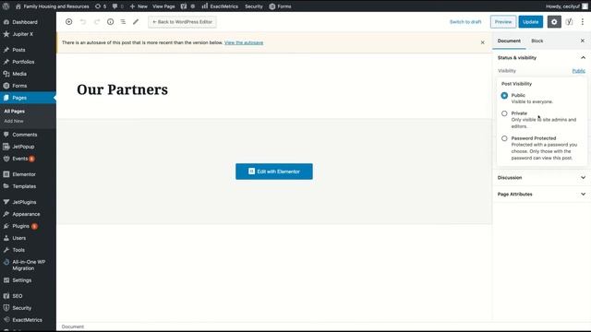Click Add New under Pages
591x332 pixels.
coord(14,121)
